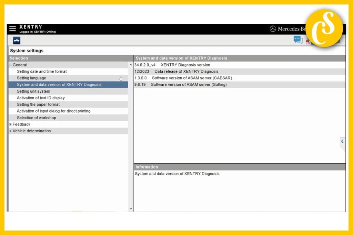Click the Vehicle determination label
This screenshot has height=235, width=353.
[x=31, y=131]
